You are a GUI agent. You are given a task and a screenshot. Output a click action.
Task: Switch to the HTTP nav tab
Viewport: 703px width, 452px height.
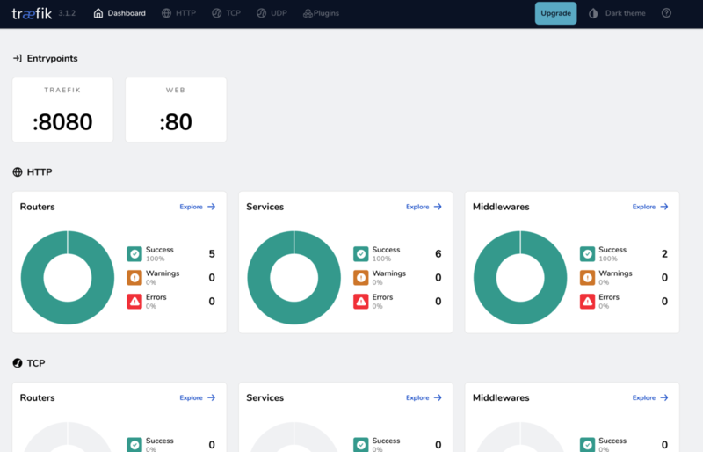[179, 13]
